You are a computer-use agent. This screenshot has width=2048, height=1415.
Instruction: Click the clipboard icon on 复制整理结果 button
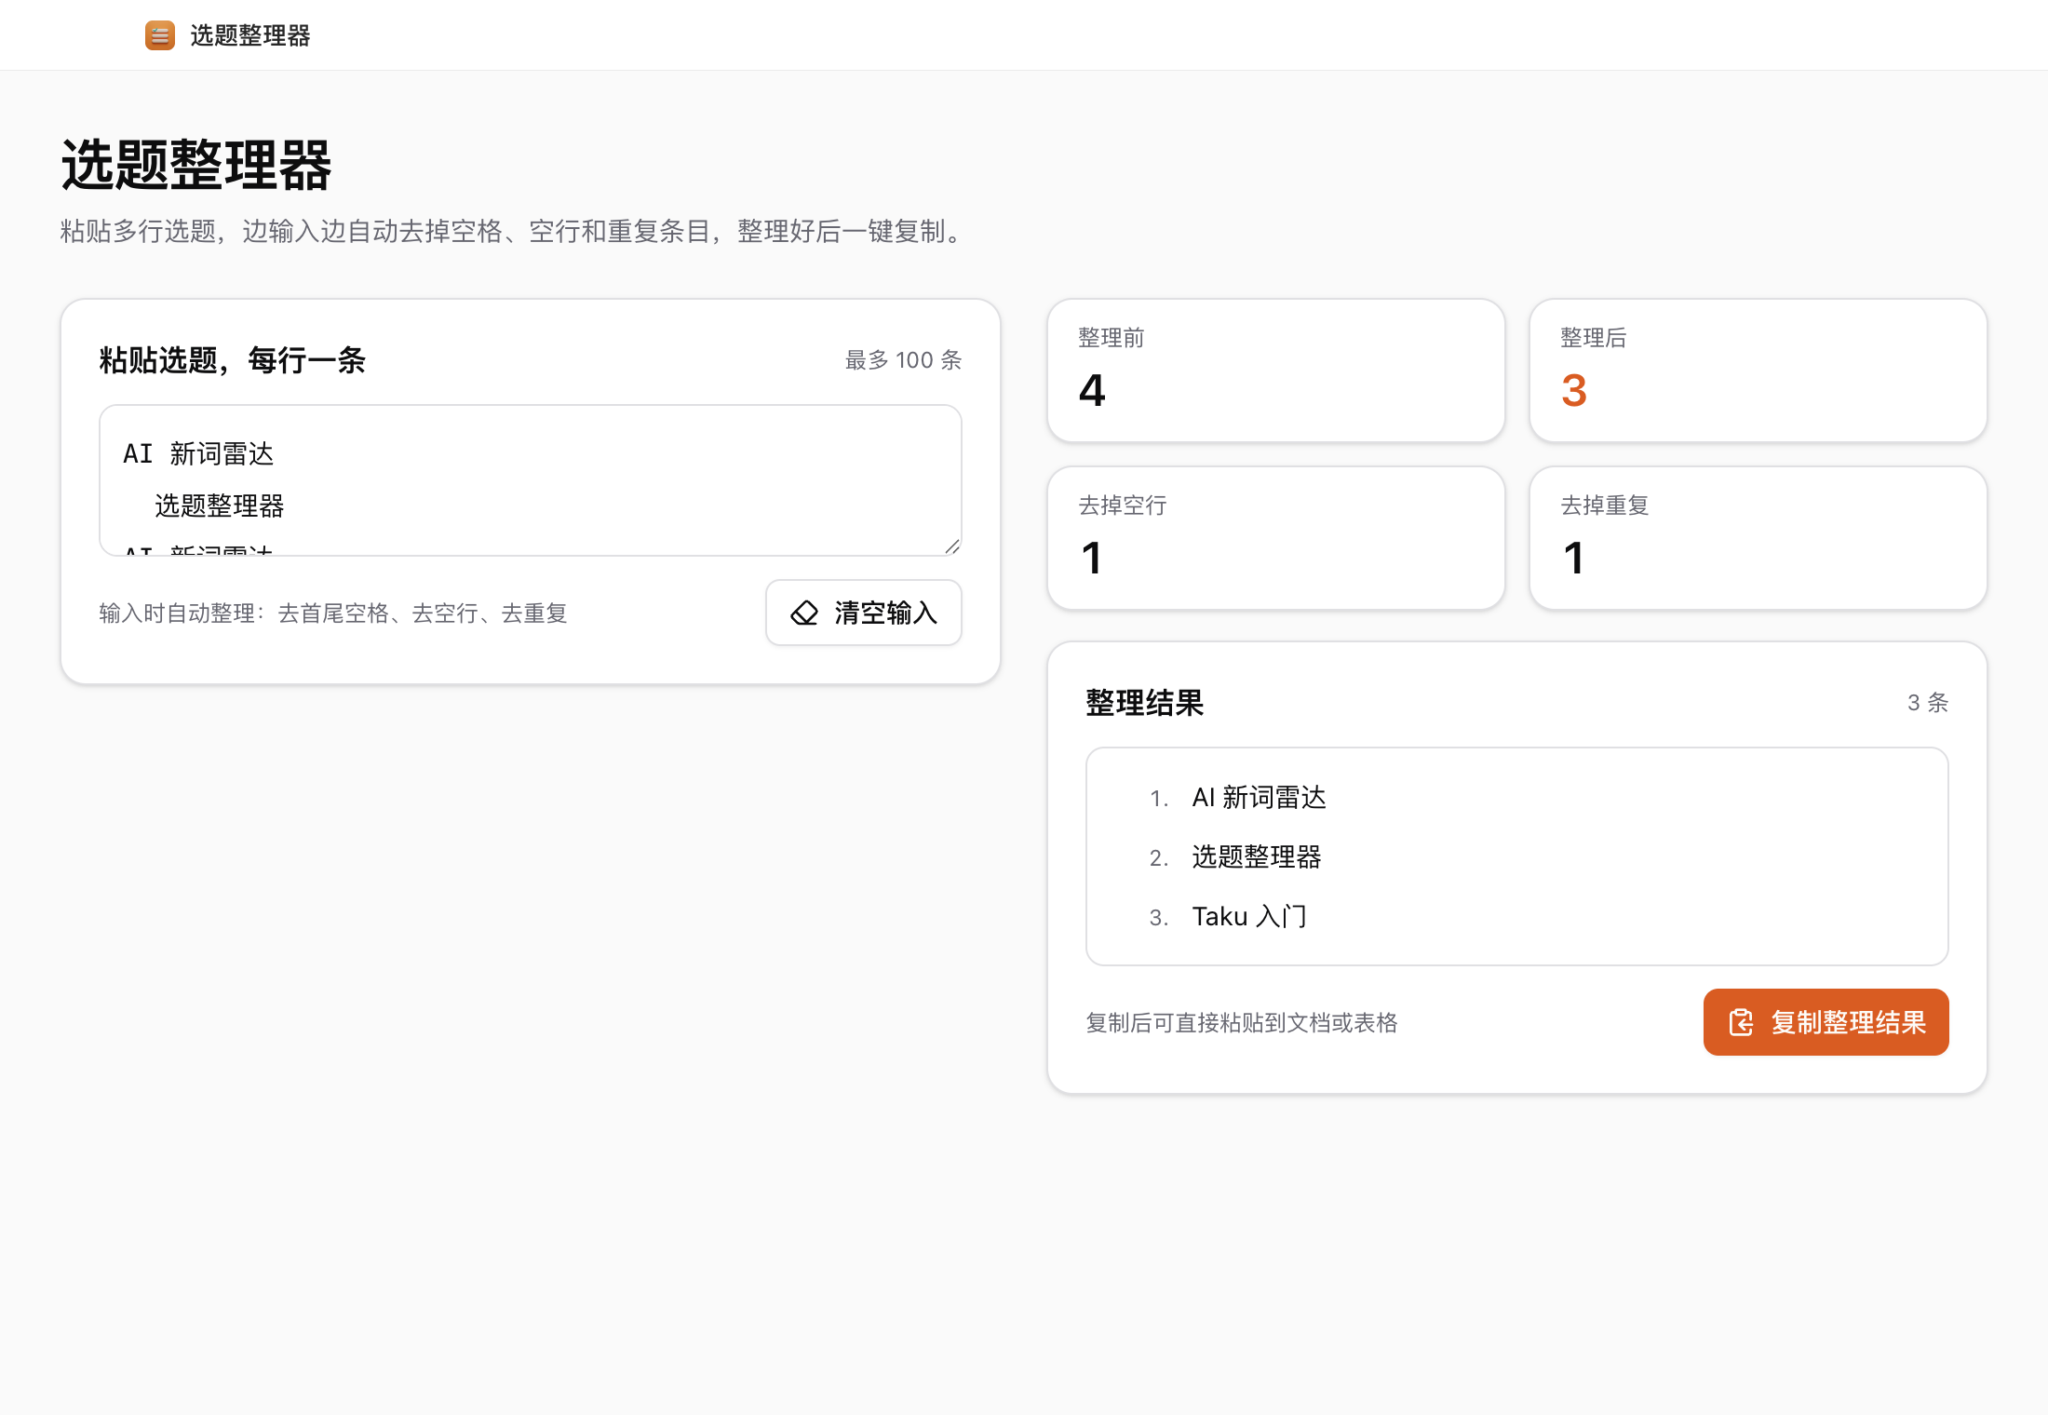(1741, 1022)
